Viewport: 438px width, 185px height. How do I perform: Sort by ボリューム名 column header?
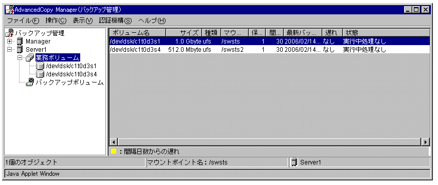(137, 33)
